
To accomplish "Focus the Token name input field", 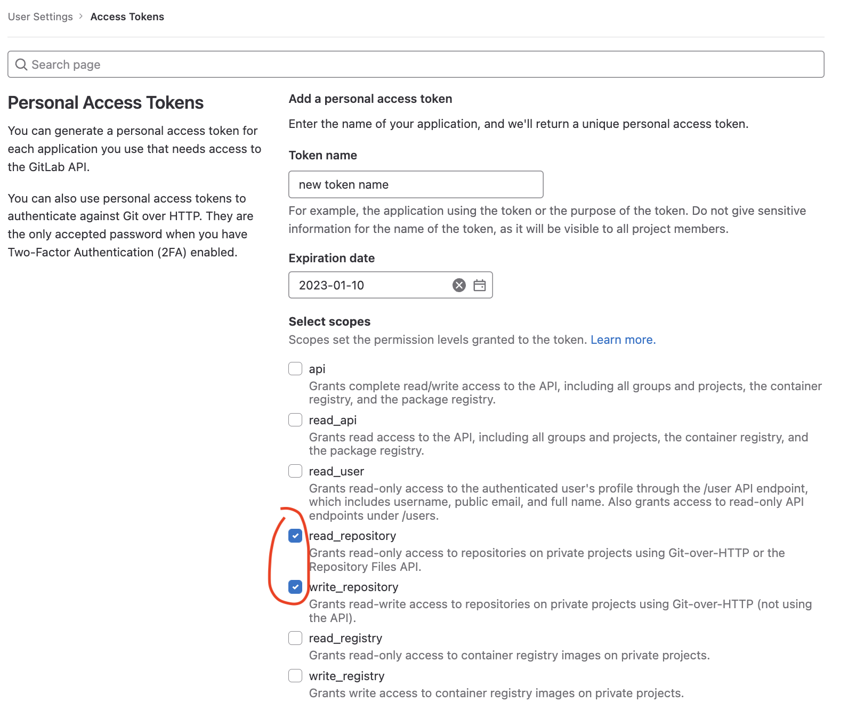I will pos(416,184).
